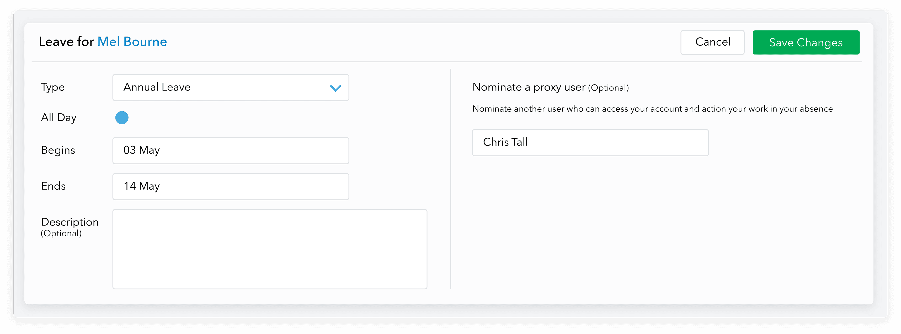This screenshot has height=334, width=901.
Task: Change leave type from Annual Leave
Action: coord(231,88)
